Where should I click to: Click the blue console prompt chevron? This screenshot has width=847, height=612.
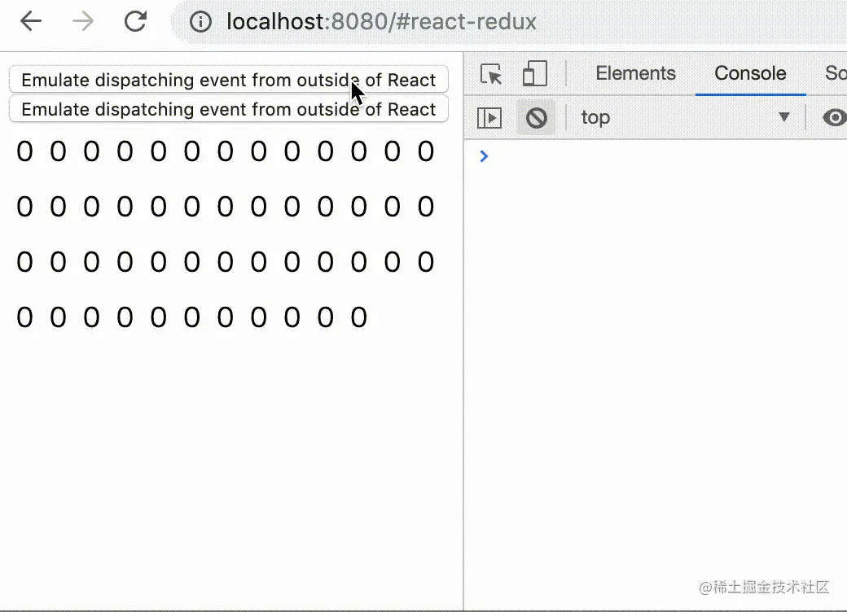coord(485,156)
